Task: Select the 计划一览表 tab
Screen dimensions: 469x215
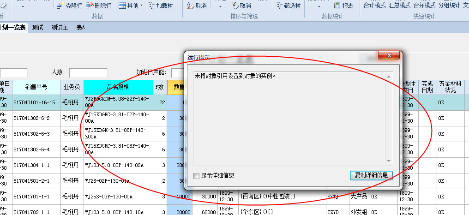Action: pos(13,28)
